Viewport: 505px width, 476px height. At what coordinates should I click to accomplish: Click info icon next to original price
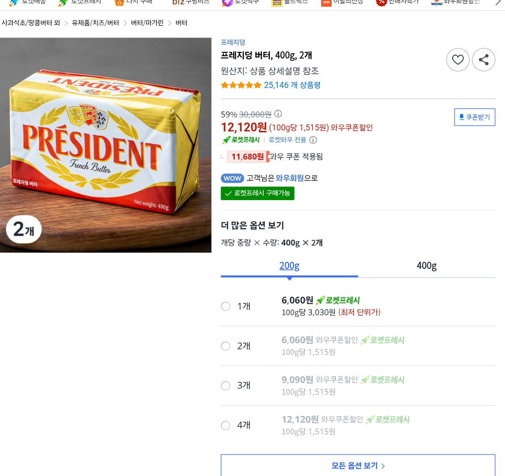click(278, 114)
